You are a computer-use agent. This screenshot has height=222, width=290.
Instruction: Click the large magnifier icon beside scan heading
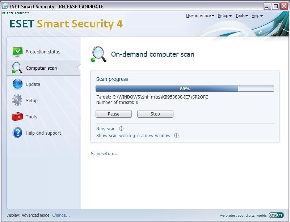tap(99, 54)
